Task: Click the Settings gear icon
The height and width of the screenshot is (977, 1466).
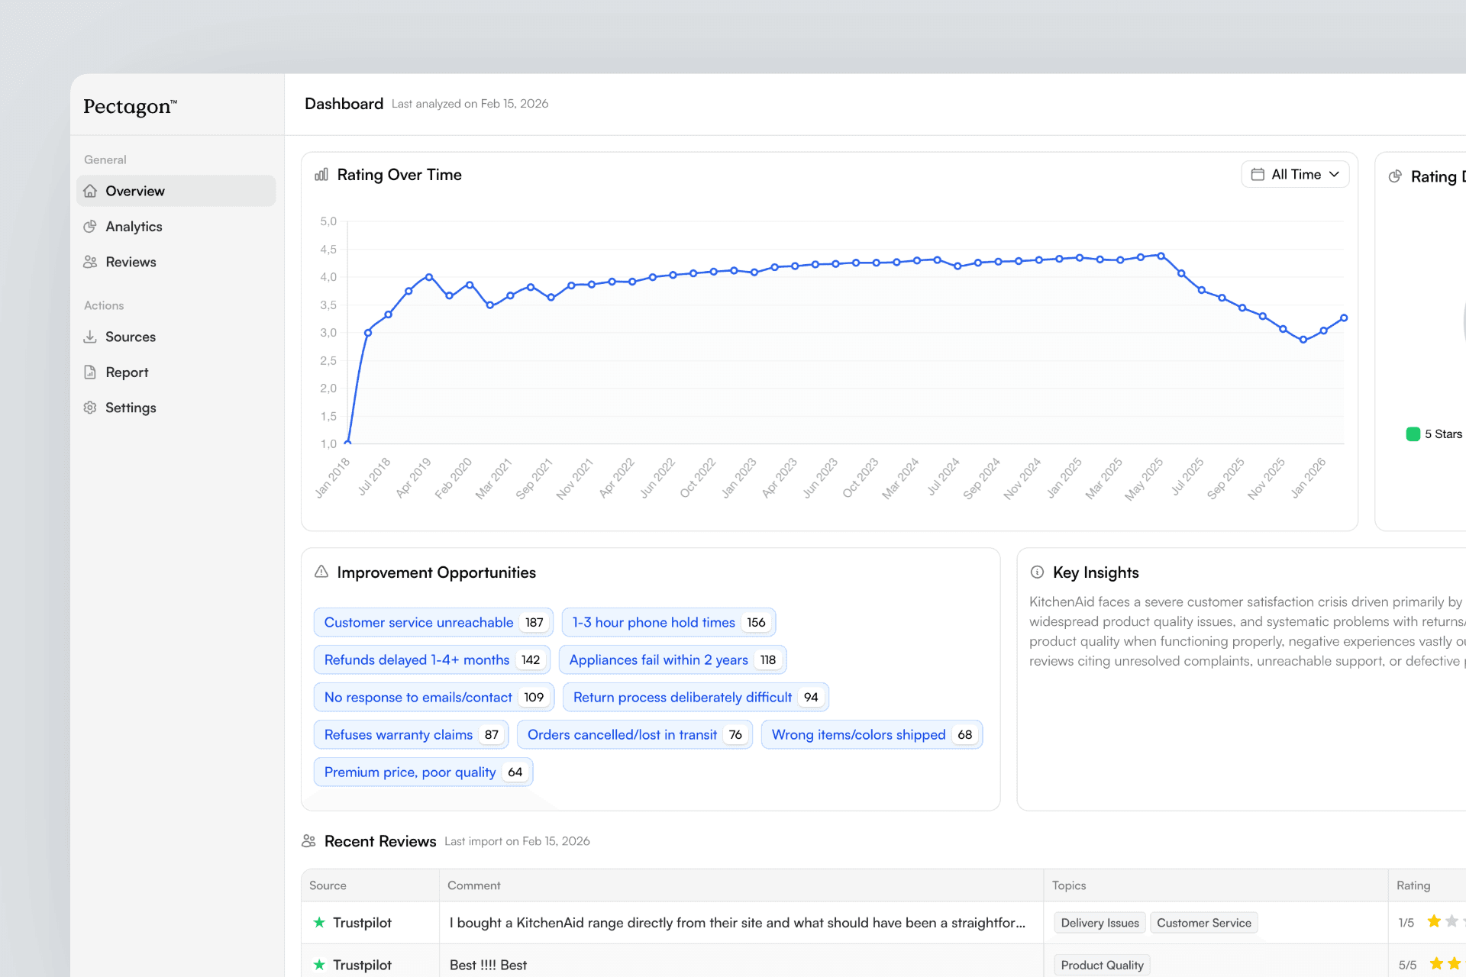Action: click(90, 408)
